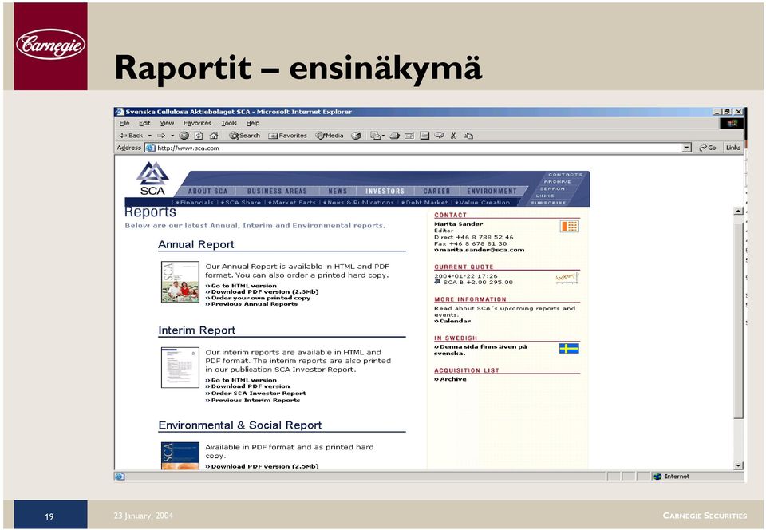766x530 pixels.
Task: Open the Media toolbar pane
Action: pyautogui.click(x=330, y=136)
